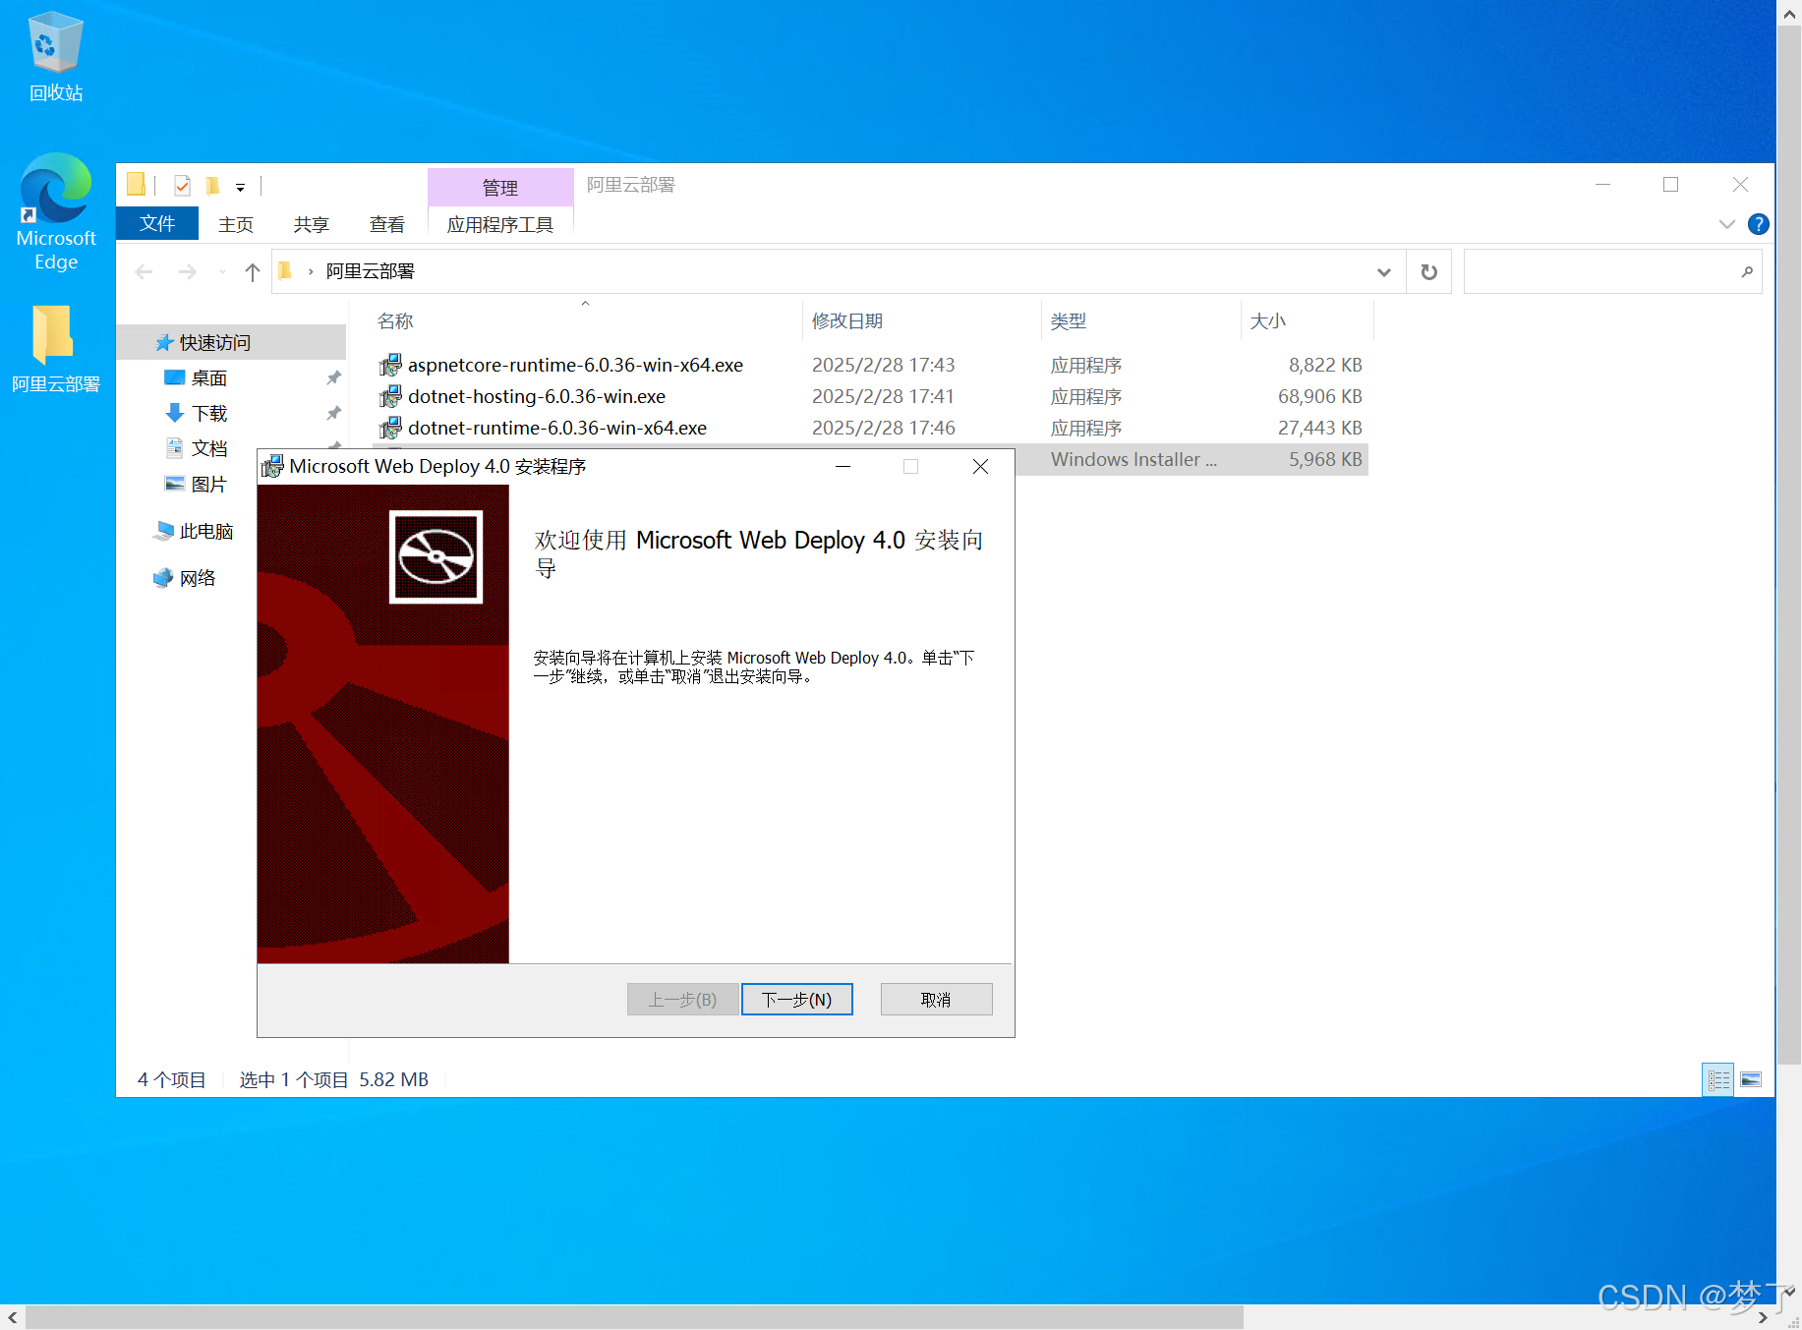This screenshot has width=1802, height=1330.
Task: Switch to the 共享 ribbon tab
Action: pos(311,224)
